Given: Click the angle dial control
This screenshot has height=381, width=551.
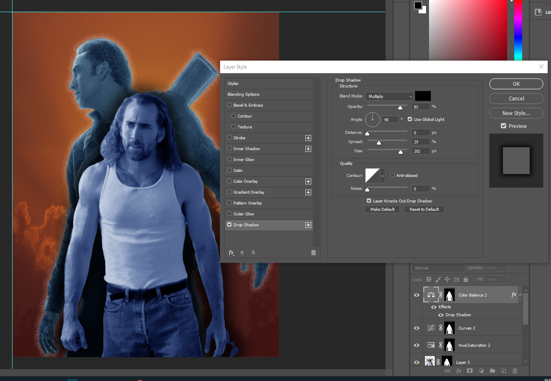Looking at the screenshot, I should tap(373, 120).
